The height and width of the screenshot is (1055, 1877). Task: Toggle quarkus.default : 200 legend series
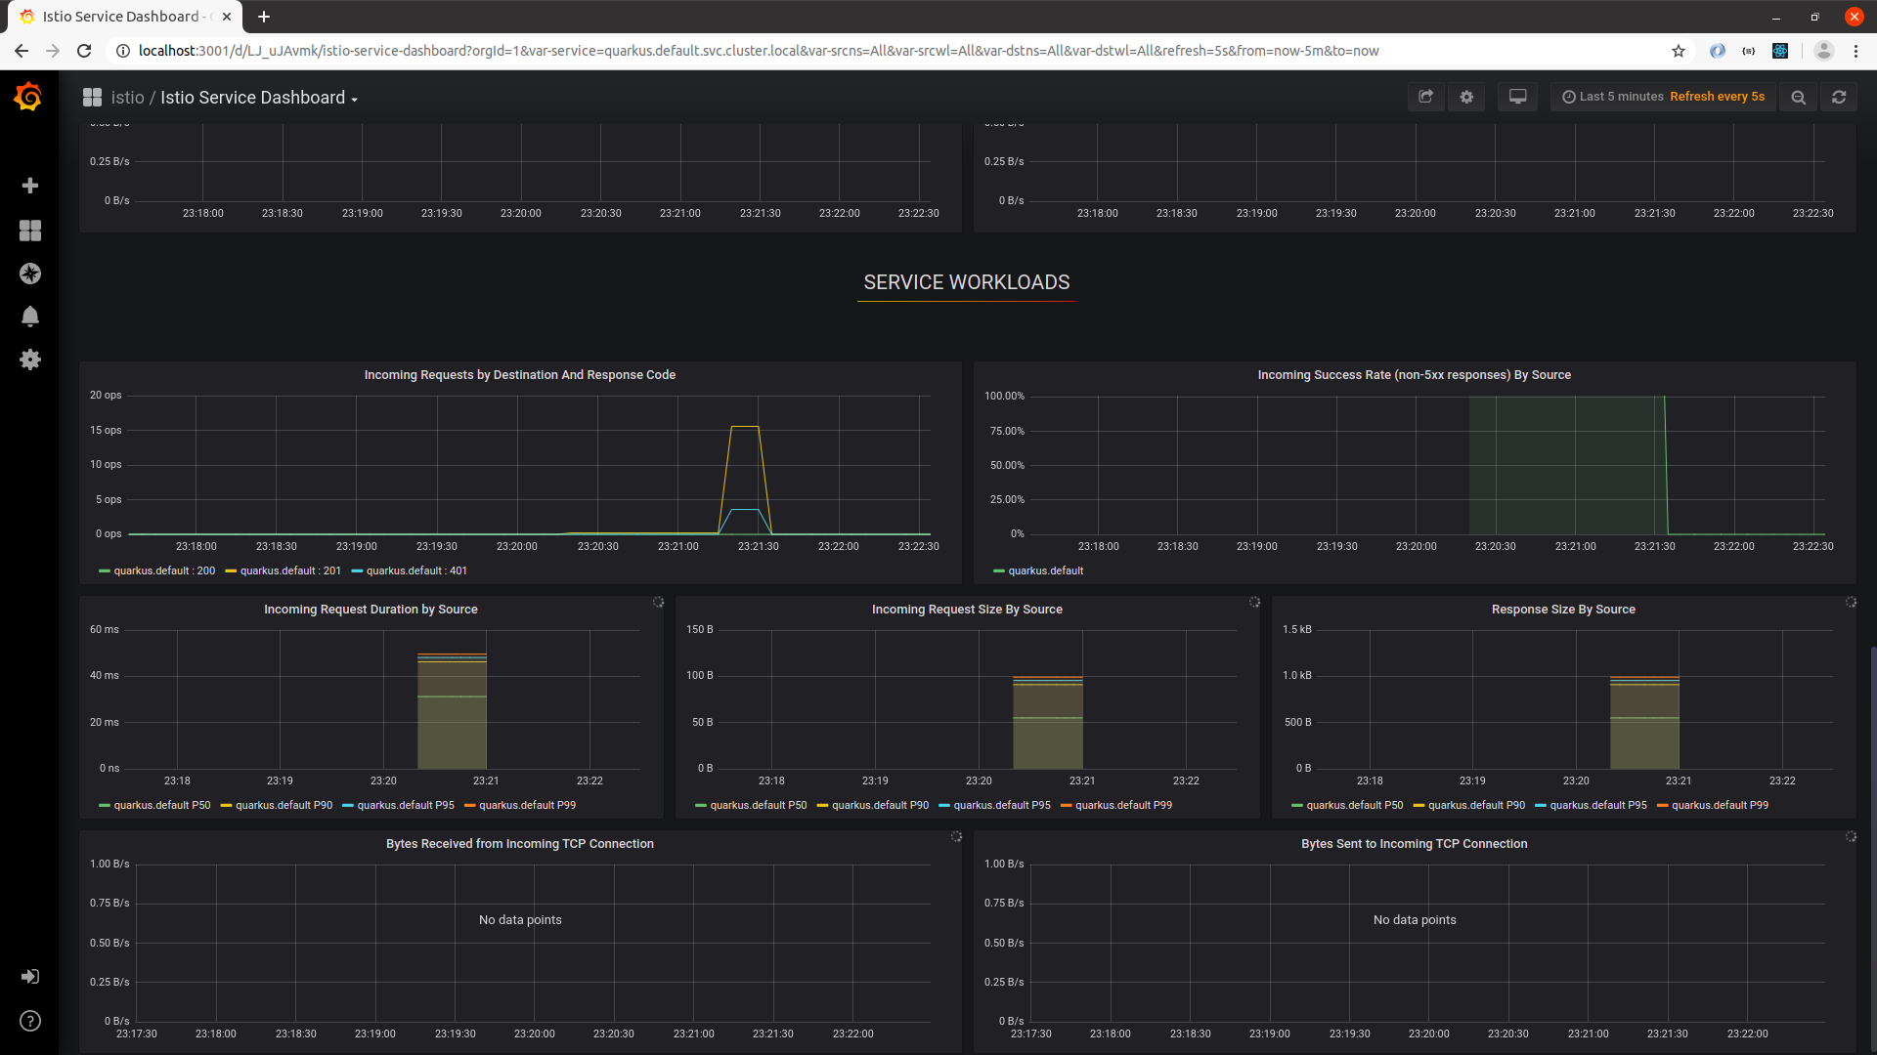pyautogui.click(x=163, y=570)
